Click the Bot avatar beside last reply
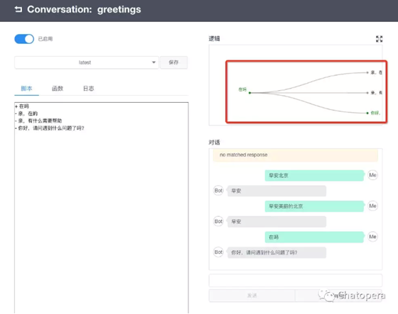The image size is (398, 314). coord(218,252)
